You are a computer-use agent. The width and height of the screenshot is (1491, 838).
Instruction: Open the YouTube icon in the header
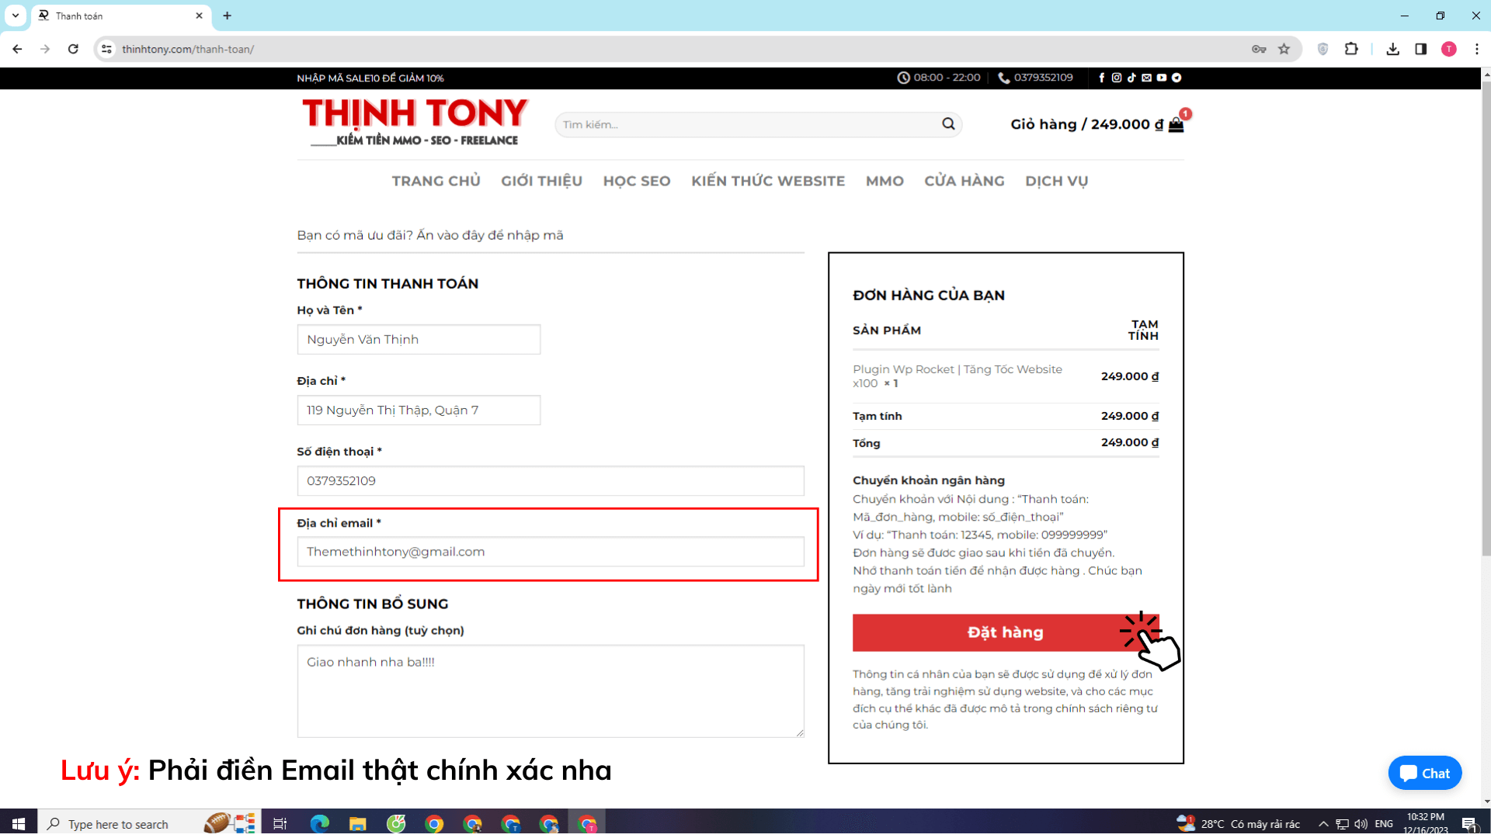(x=1161, y=78)
